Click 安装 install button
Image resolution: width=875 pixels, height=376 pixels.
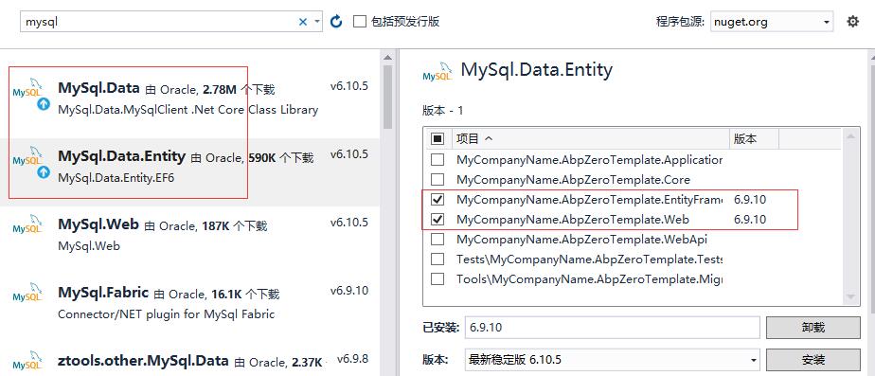[812, 360]
